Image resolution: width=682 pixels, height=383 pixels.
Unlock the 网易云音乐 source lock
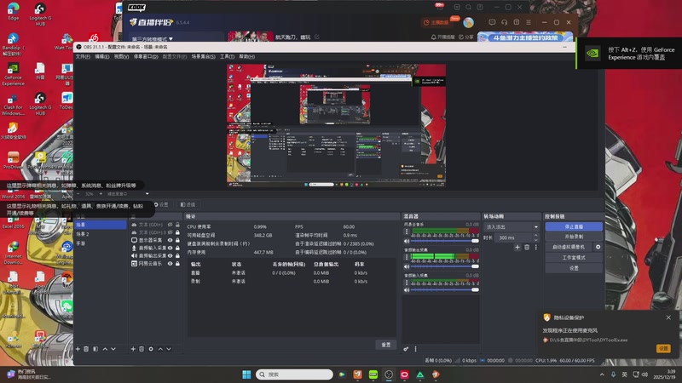pos(177,264)
